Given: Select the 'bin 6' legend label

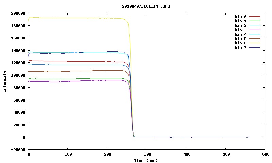Looking at the screenshot, I should tap(241, 43).
